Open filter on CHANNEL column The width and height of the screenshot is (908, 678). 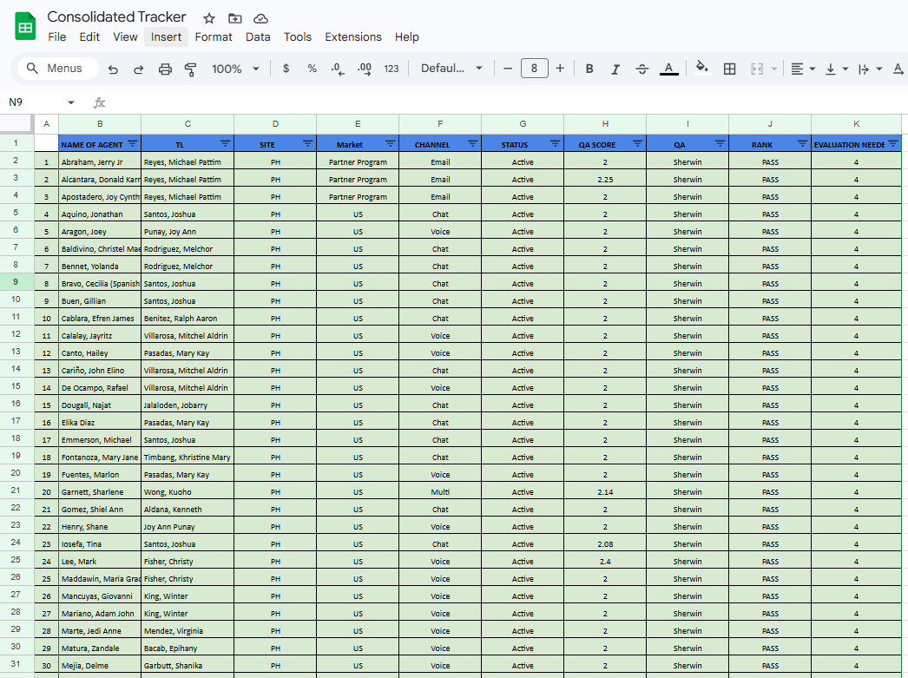(x=472, y=143)
